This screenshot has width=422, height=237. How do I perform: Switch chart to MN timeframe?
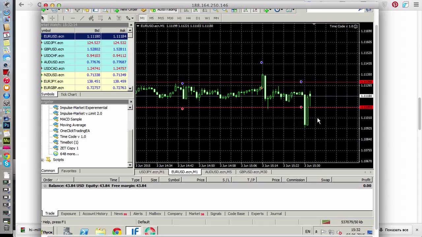[216, 18]
